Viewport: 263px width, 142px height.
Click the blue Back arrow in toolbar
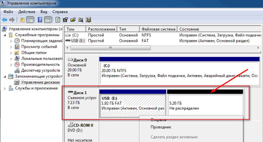(x=5, y=20)
